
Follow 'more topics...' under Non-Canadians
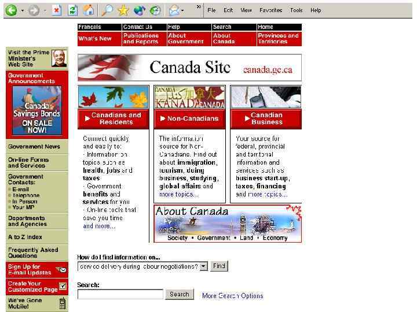[x=179, y=194]
